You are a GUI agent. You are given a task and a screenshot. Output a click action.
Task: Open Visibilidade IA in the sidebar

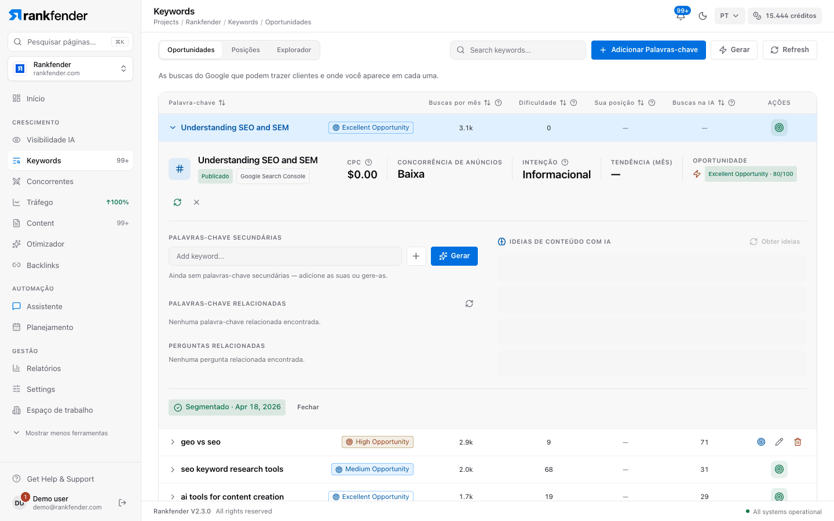tap(71, 140)
